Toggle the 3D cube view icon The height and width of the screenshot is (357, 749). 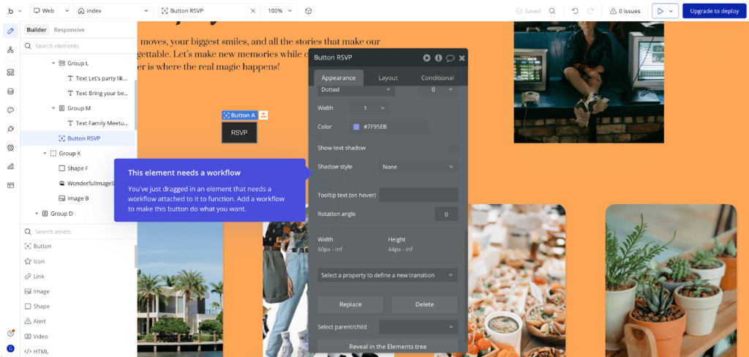(309, 11)
